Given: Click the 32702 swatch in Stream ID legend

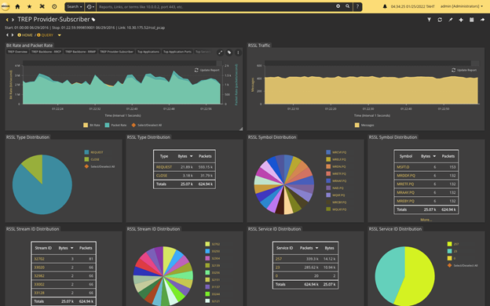Looking at the screenshot, I should (207, 244).
